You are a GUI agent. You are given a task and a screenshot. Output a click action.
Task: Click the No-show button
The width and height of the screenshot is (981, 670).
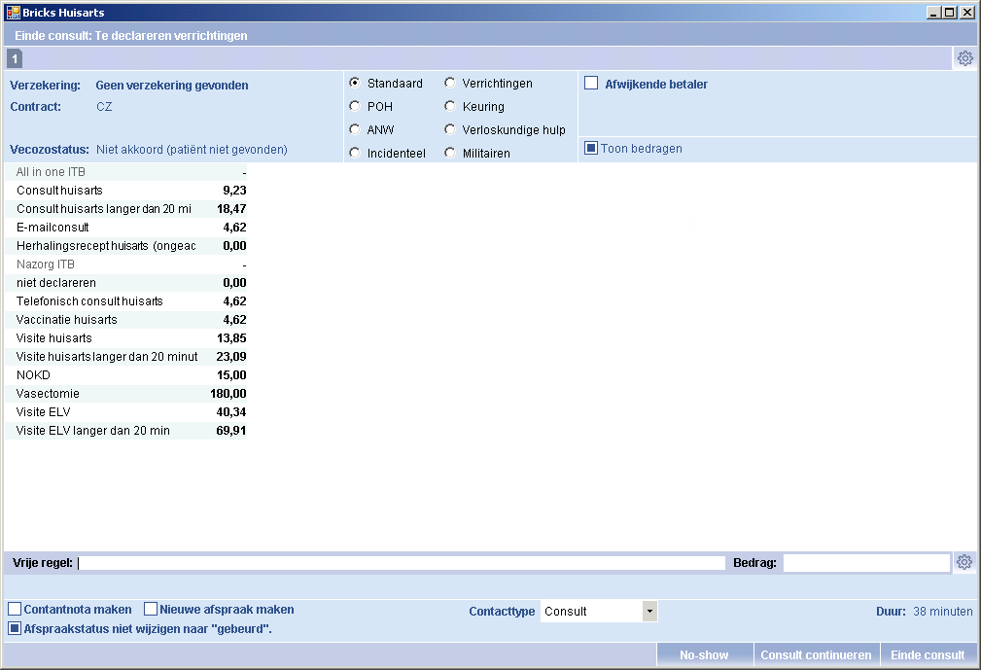coord(705,655)
